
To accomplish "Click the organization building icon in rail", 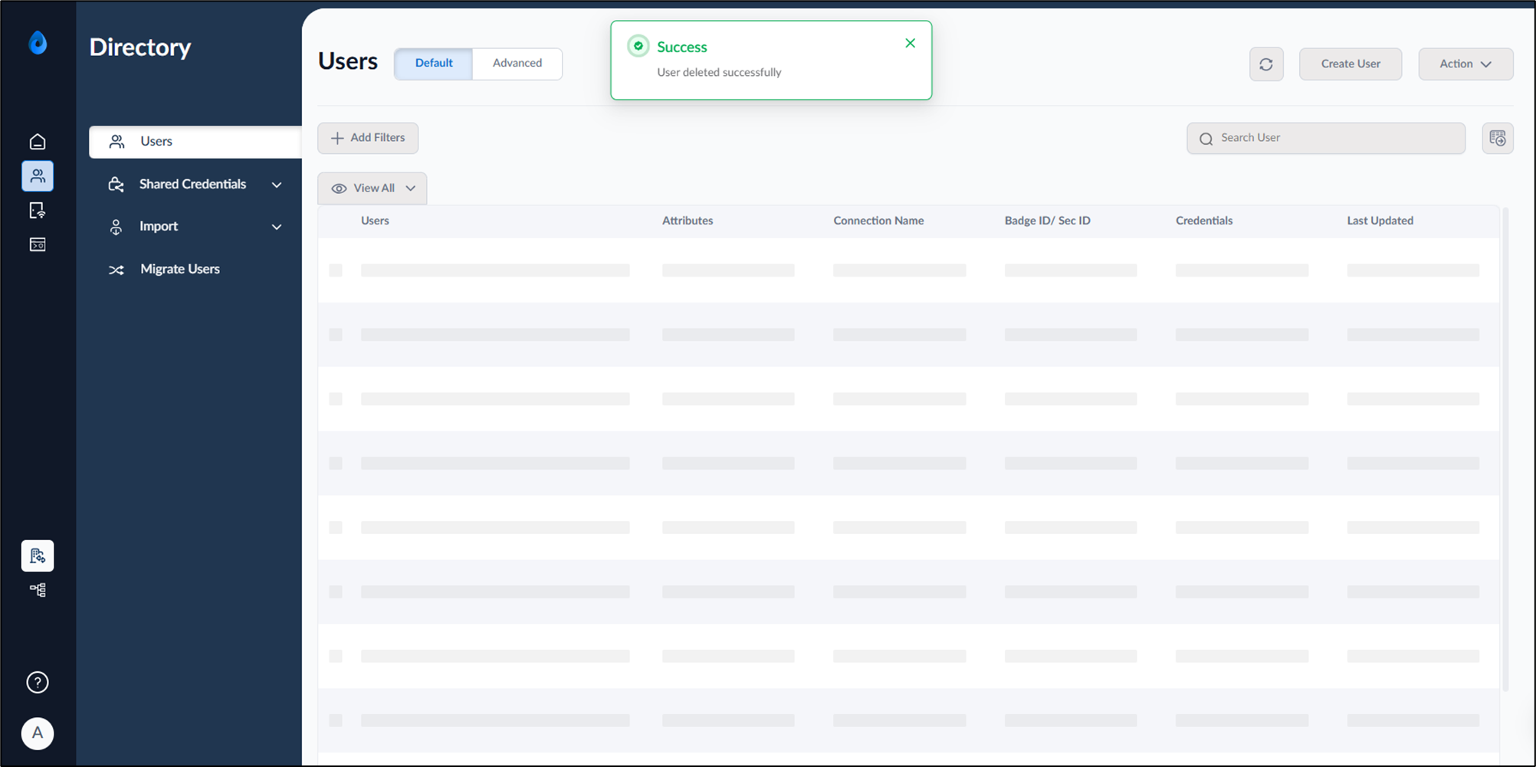I will 38,556.
